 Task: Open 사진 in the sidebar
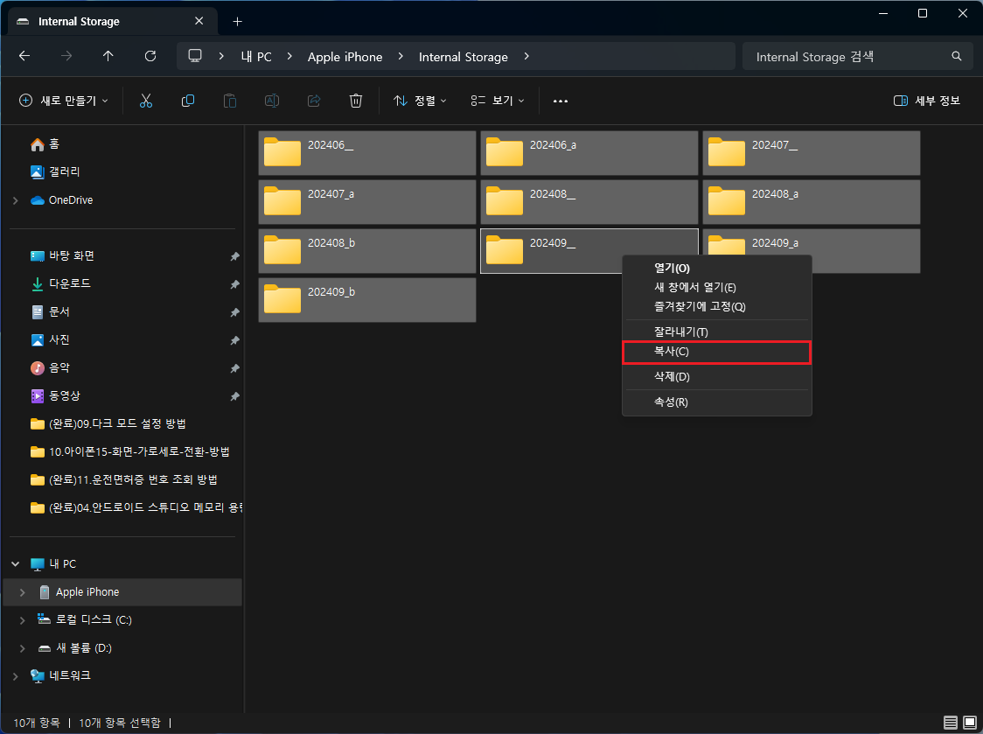[50, 340]
